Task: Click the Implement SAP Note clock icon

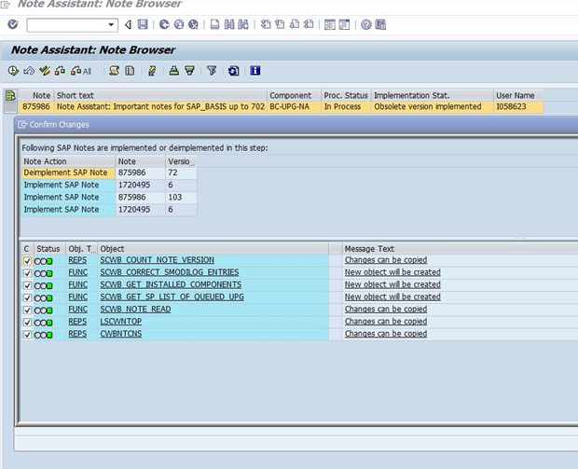Action: point(13,71)
